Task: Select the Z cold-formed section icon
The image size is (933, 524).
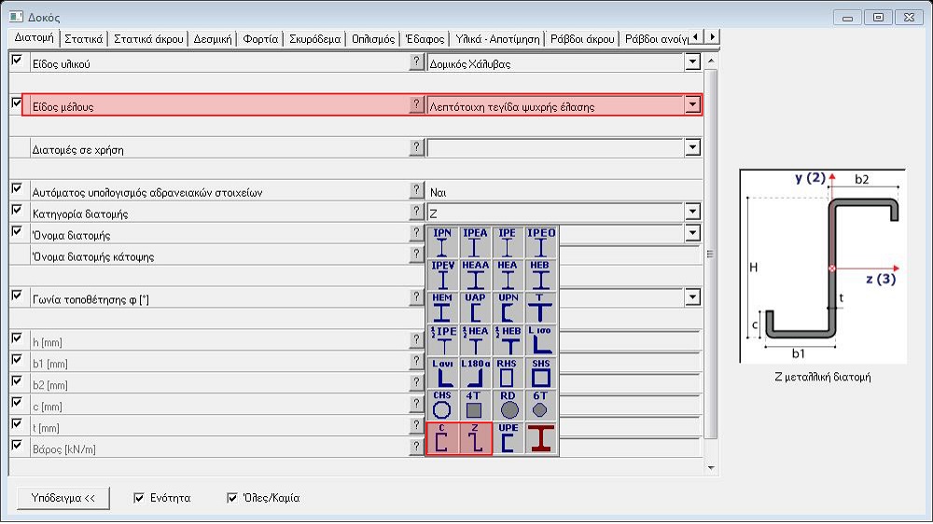Action: pos(476,438)
